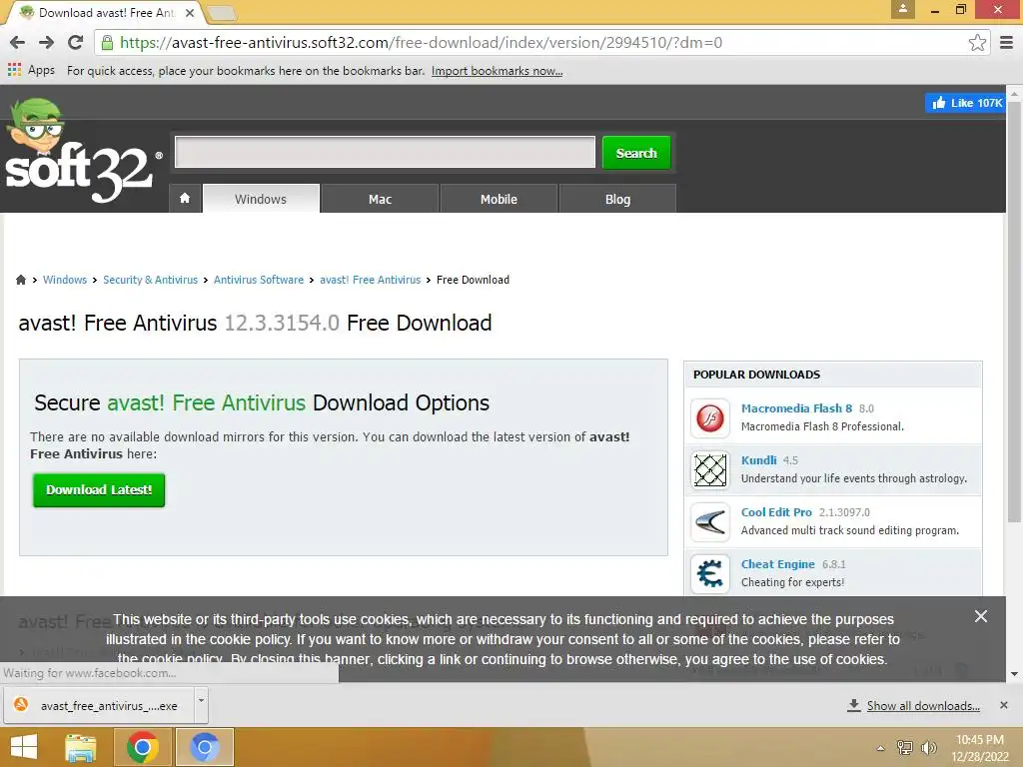Click the page vertical scrollbar thumb
Image resolution: width=1023 pixels, height=767 pixels.
pyautogui.click(x=1013, y=313)
